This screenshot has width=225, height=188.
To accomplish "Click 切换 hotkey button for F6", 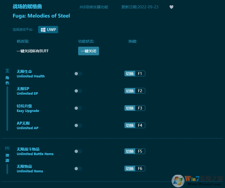I will tap(130, 169).
